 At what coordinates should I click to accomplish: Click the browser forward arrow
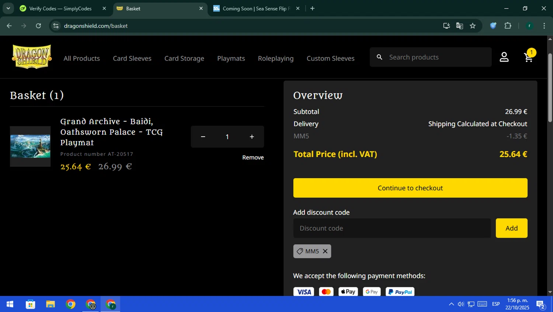(x=24, y=26)
